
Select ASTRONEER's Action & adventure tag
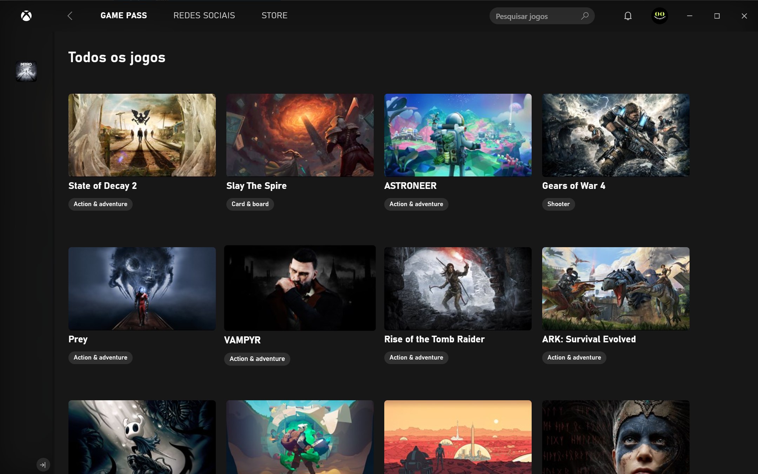click(x=416, y=204)
